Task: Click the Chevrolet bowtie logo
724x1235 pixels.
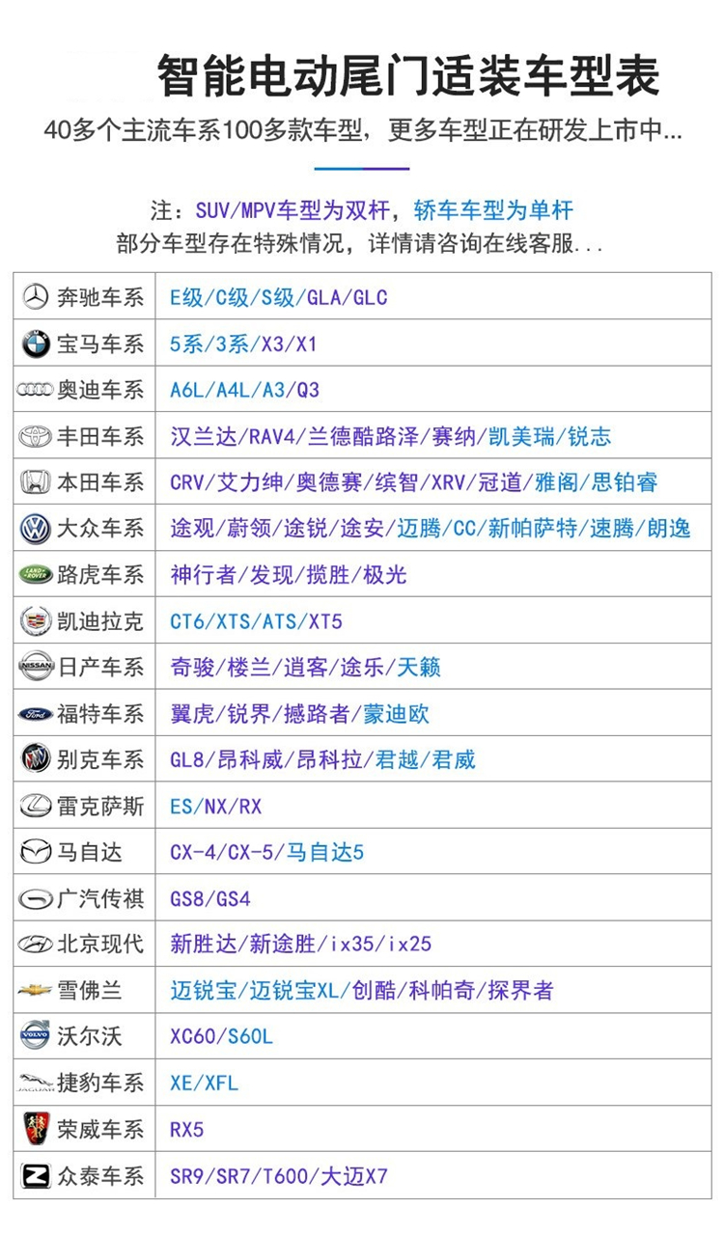Action: [x=36, y=990]
